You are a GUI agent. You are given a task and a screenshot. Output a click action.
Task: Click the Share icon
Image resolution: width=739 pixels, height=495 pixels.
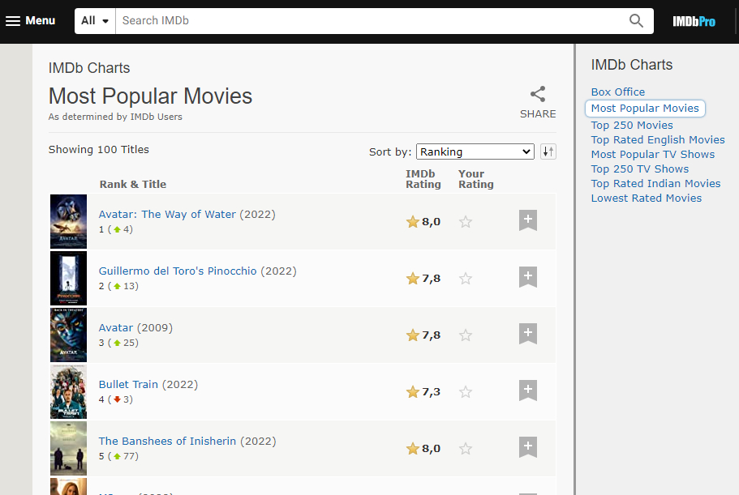coord(538,94)
